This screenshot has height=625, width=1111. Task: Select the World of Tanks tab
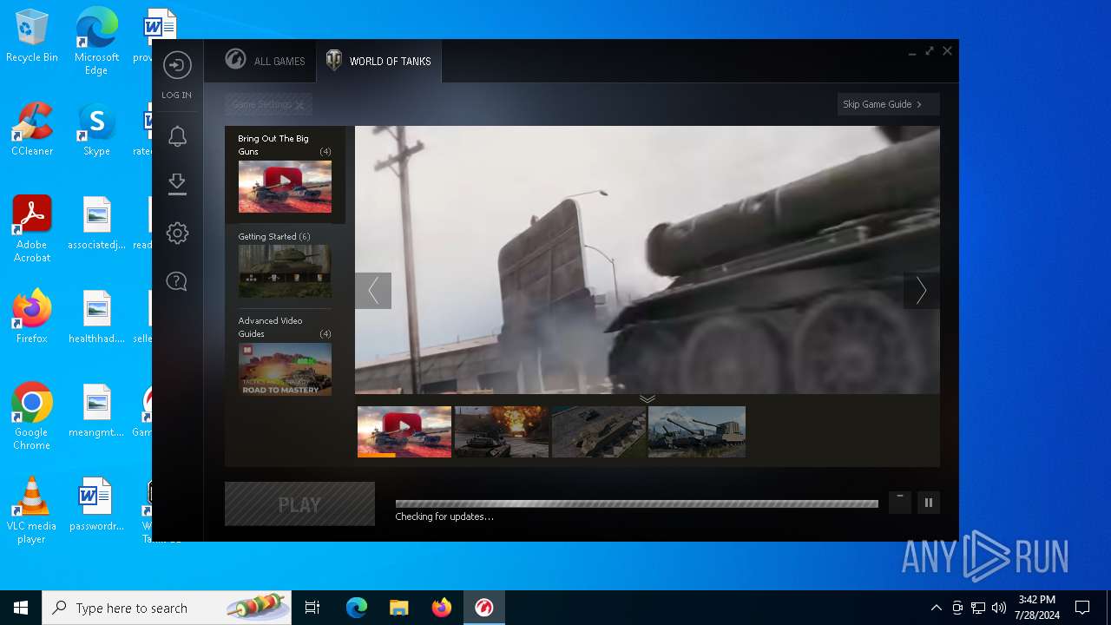click(x=378, y=61)
